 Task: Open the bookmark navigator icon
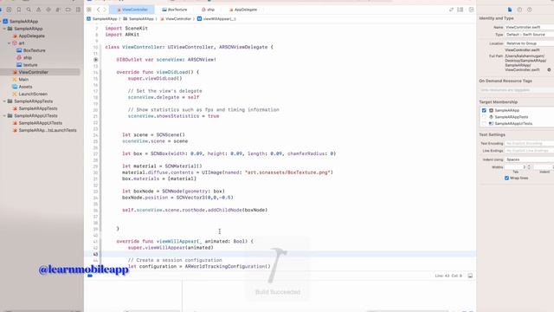pos(19,10)
